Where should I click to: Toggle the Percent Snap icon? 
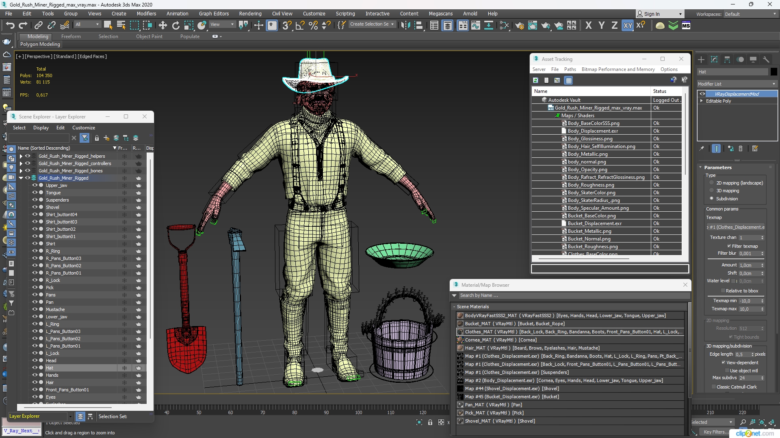coord(313,26)
